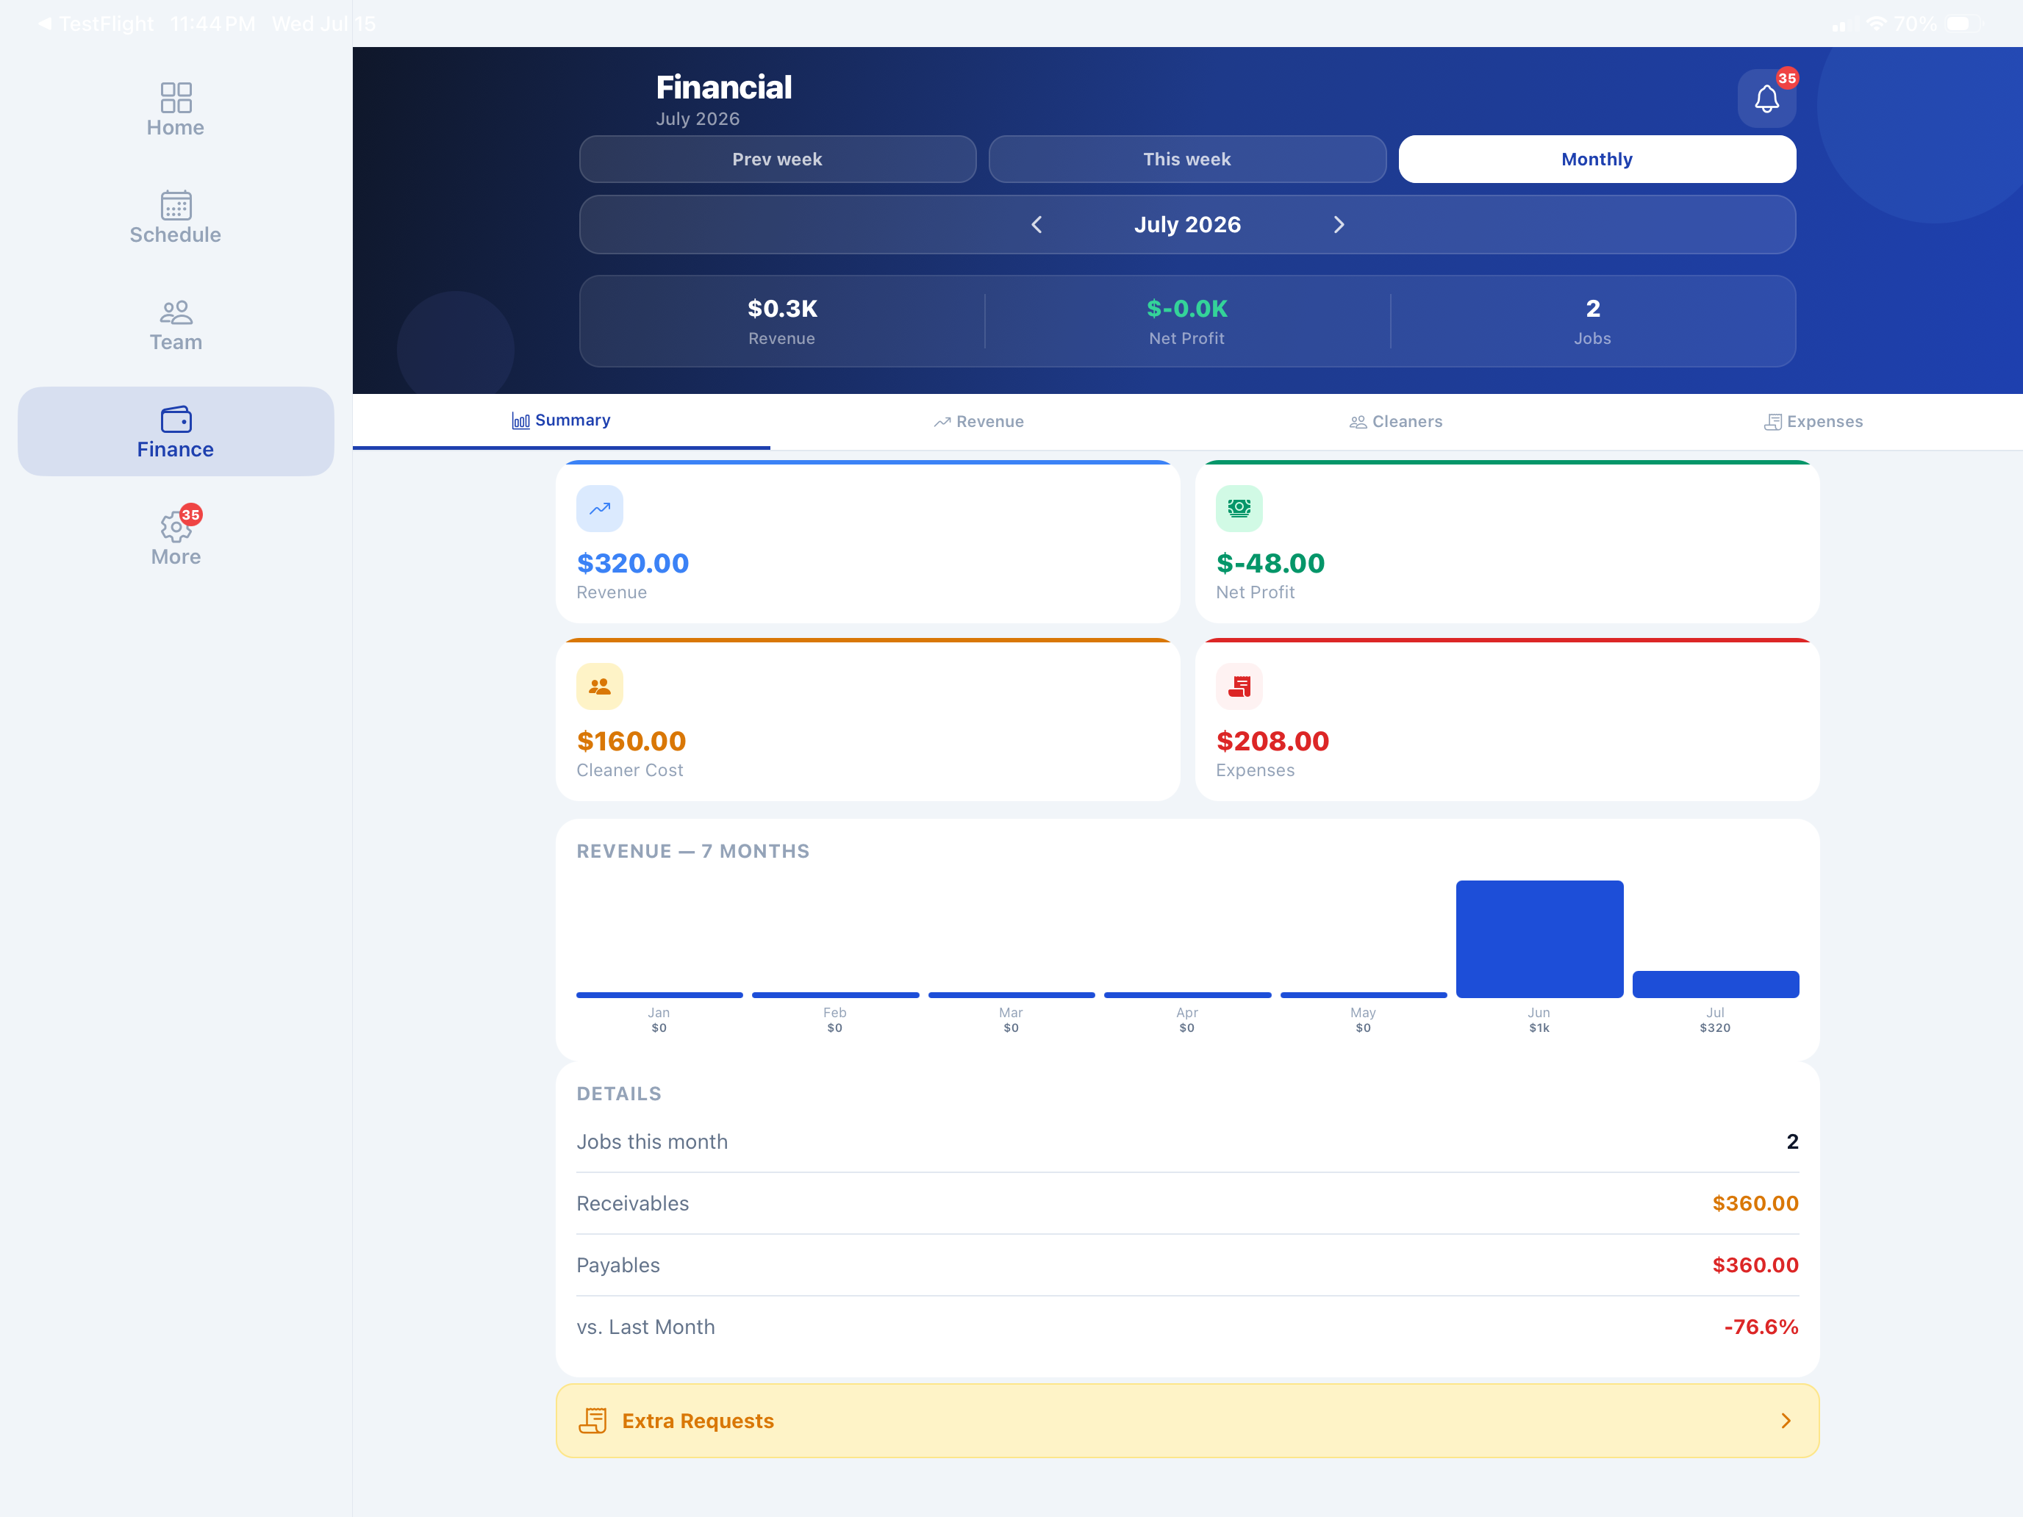Select the Finance wallet icon
Image resolution: width=2023 pixels, height=1517 pixels.
(176, 419)
